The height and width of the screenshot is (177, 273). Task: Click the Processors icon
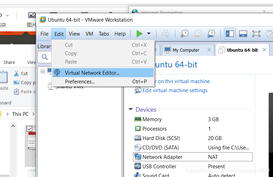[138, 128]
